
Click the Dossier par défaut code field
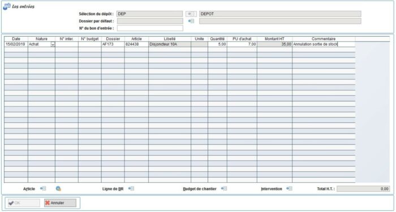coord(150,21)
